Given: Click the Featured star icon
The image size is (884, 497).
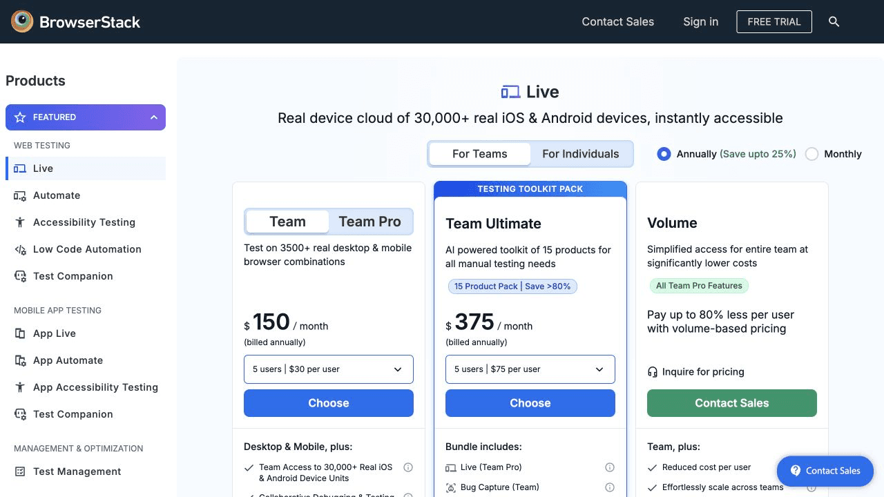Looking at the screenshot, I should click(20, 117).
